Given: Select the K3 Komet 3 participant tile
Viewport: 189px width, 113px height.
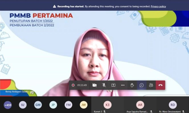Looking at the screenshot, I should coord(107,105).
